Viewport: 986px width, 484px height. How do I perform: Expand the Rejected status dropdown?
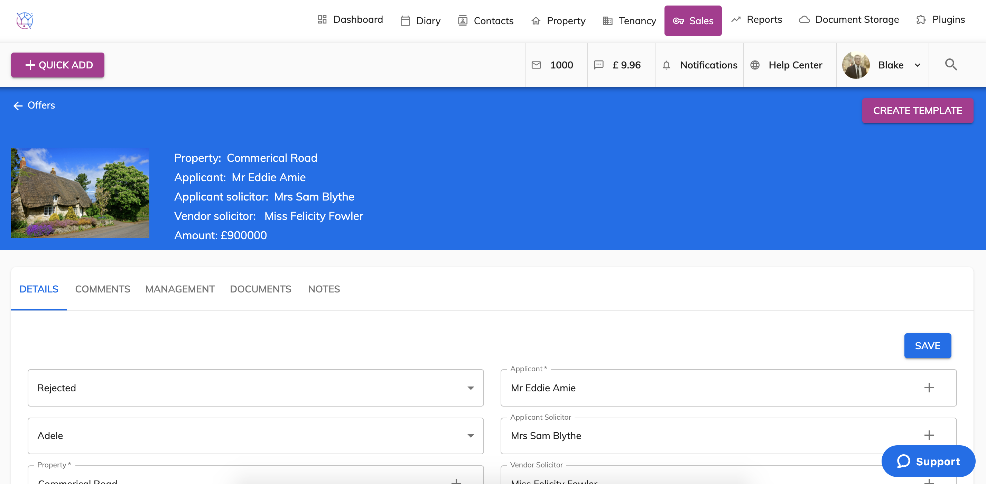(x=471, y=388)
